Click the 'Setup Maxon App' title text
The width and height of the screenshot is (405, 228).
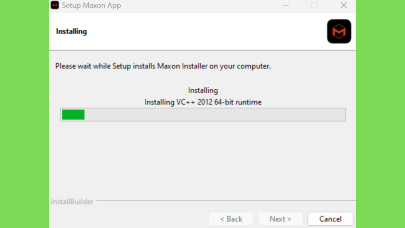click(91, 6)
